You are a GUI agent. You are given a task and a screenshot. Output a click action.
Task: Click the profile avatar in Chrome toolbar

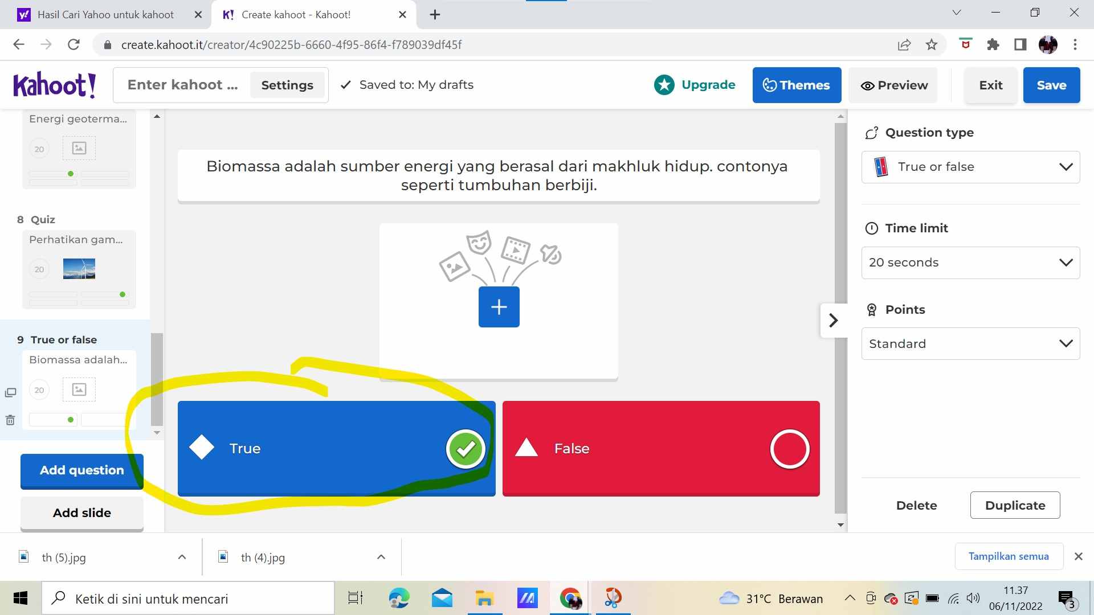click(x=1048, y=44)
